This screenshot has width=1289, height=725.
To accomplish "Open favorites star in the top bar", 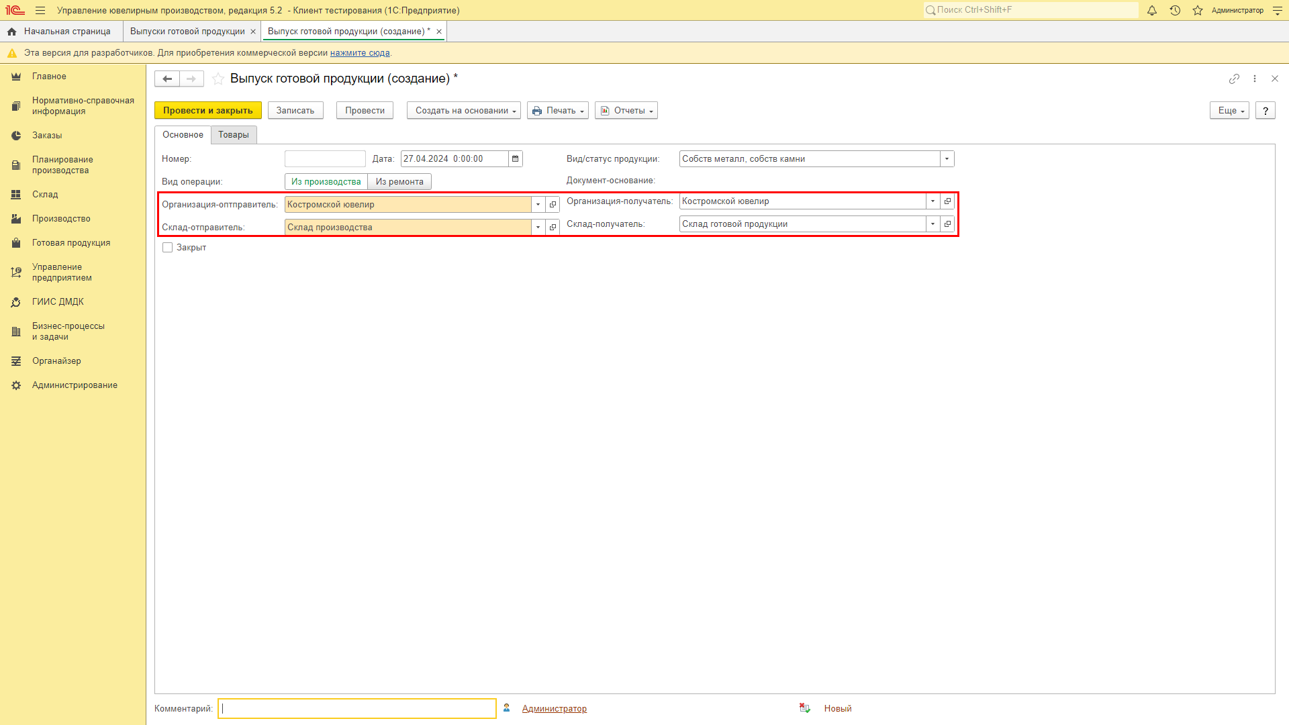I will pyautogui.click(x=1198, y=10).
